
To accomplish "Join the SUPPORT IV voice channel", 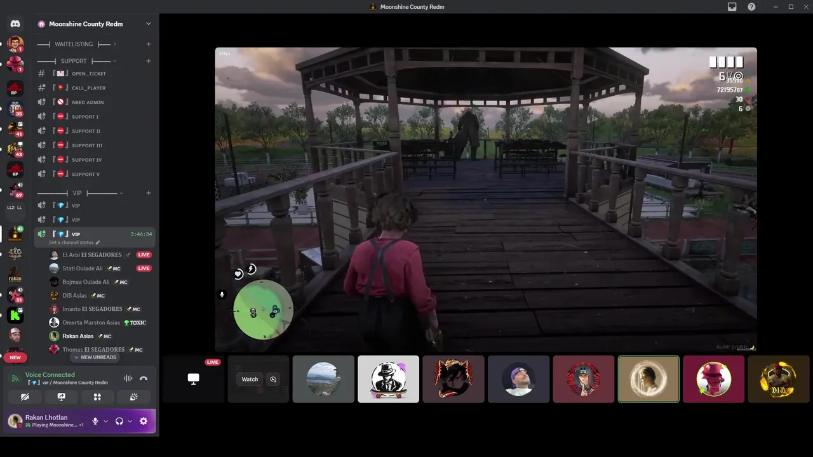I will 95,160.
